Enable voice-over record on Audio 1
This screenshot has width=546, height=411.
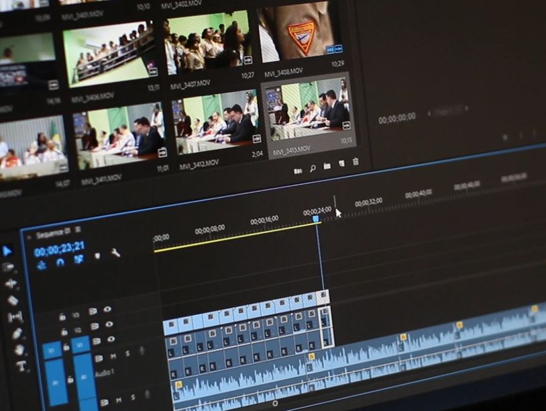[142, 351]
